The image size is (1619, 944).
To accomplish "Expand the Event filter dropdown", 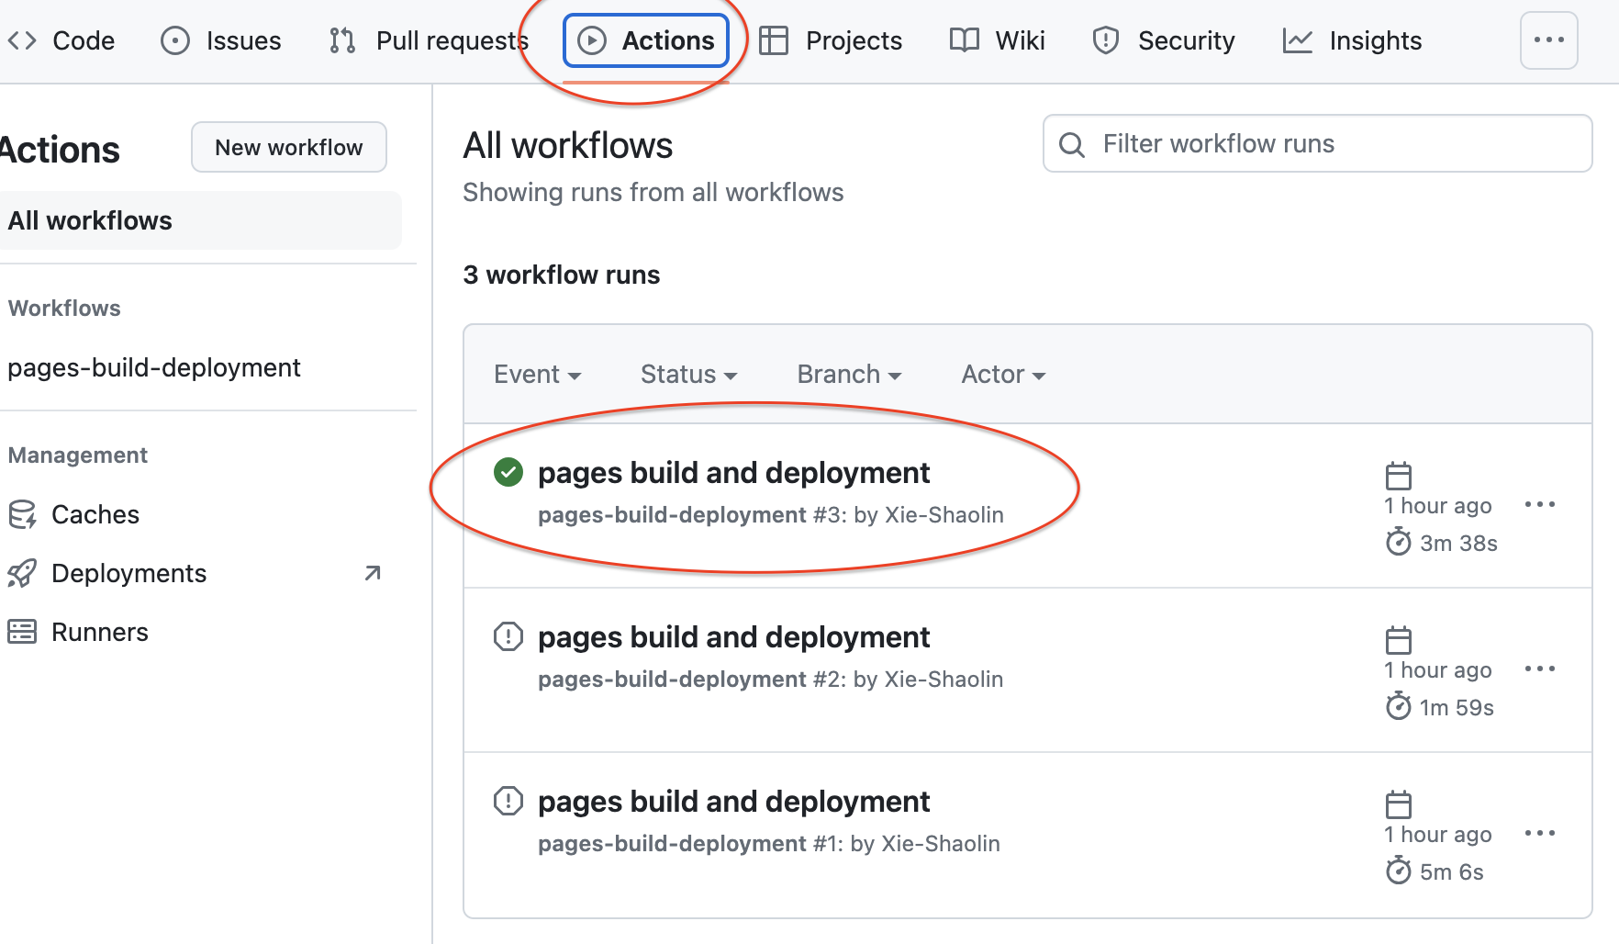I will tap(538, 375).
